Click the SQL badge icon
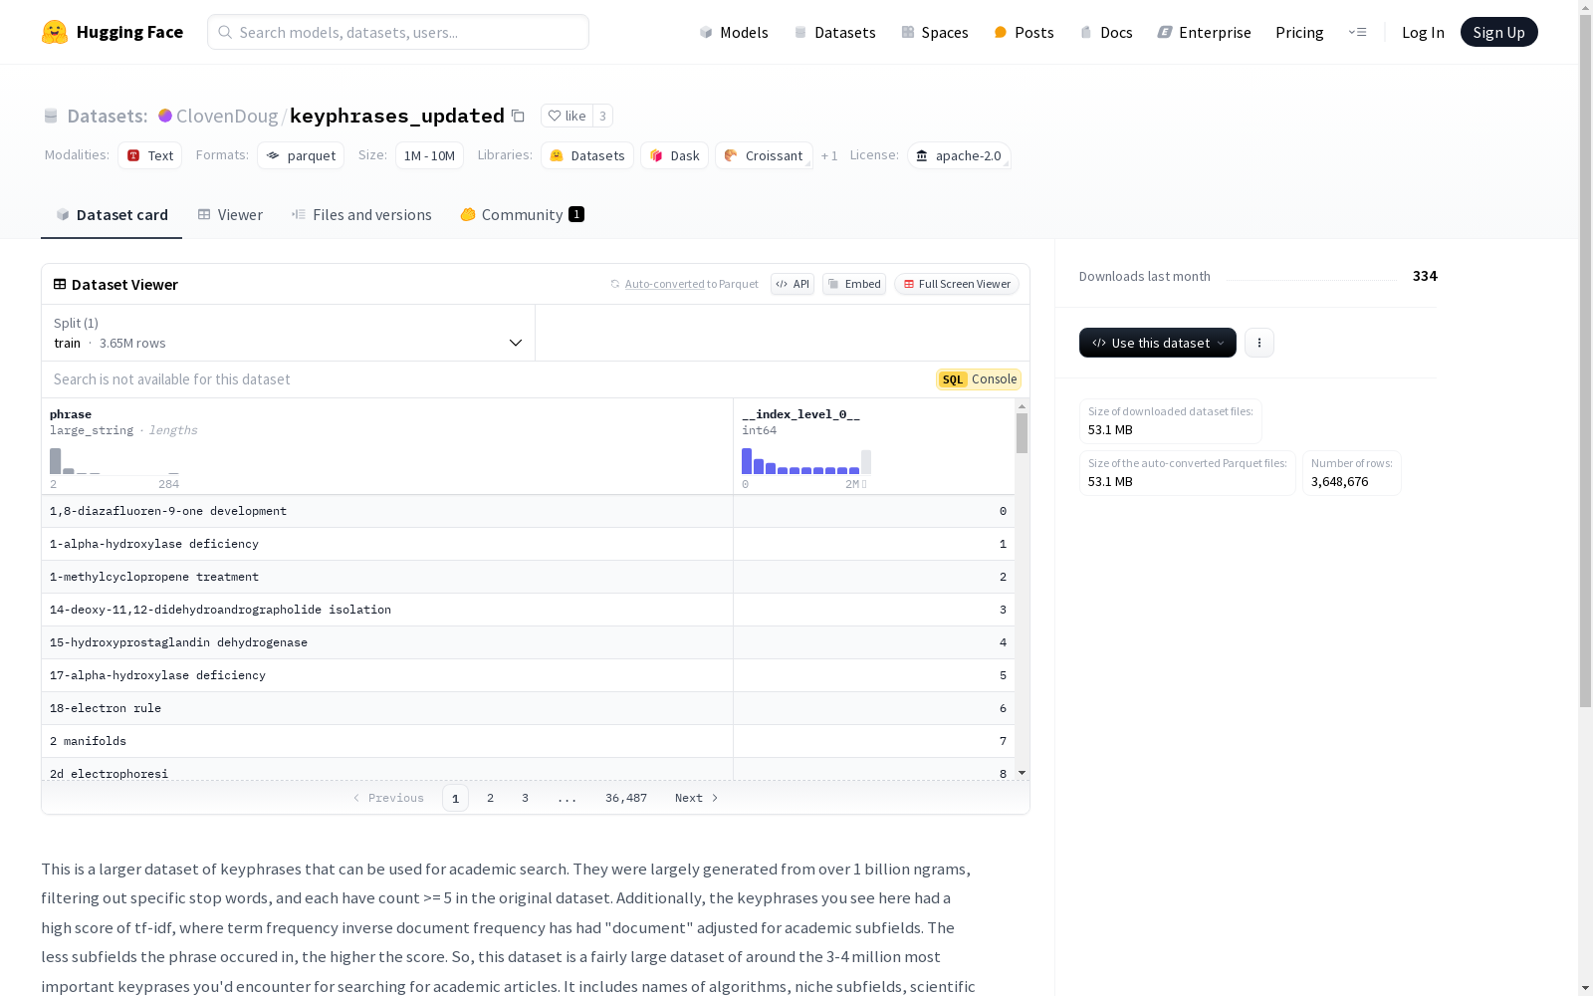This screenshot has height=996, width=1593. 953,379
